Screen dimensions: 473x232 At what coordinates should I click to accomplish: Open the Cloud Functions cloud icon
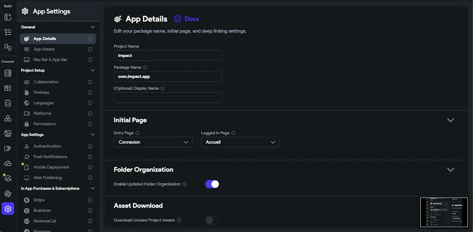tap(8, 164)
